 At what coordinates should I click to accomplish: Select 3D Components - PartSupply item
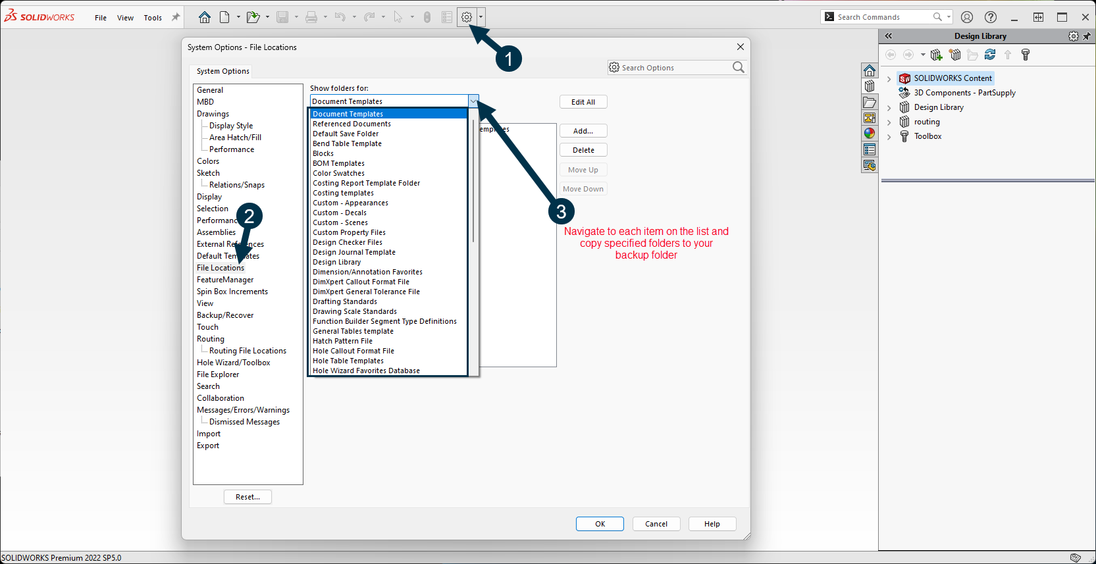964,93
